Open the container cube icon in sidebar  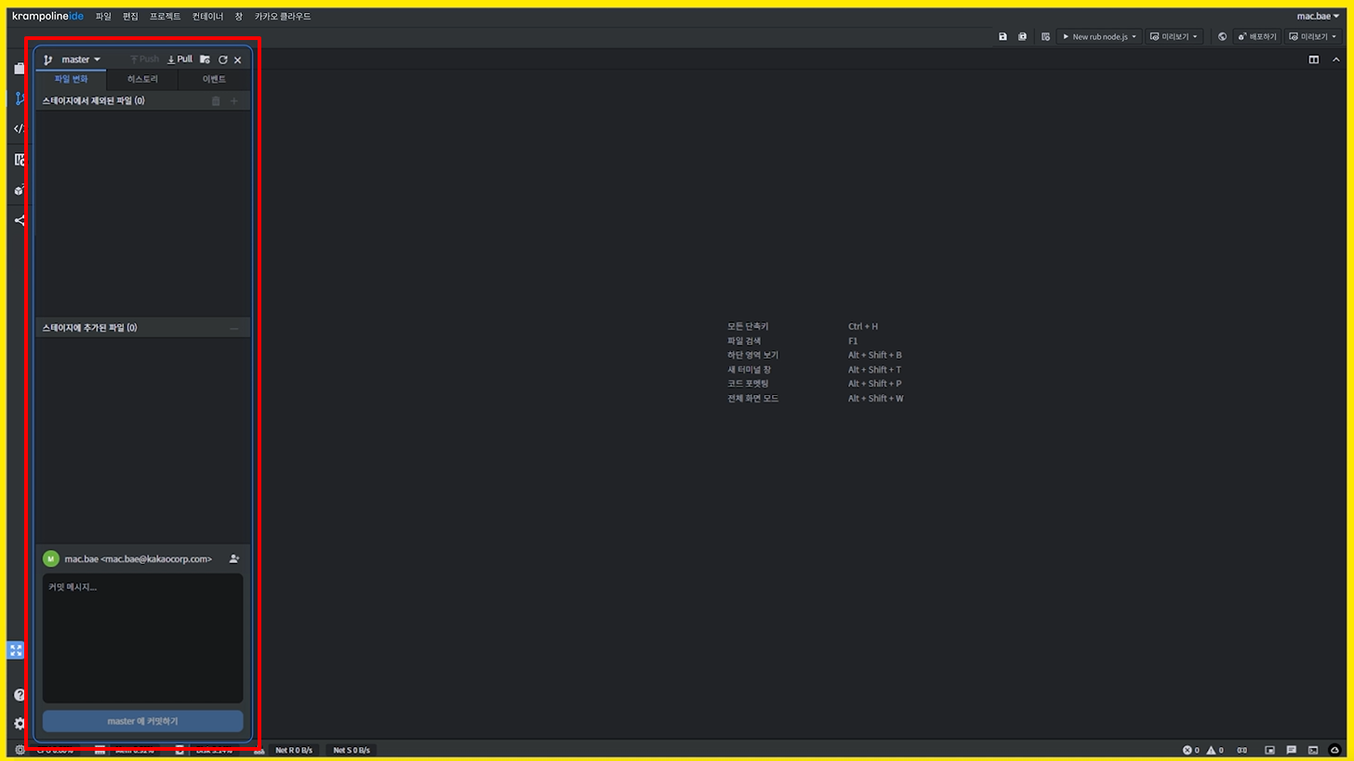tap(19, 190)
